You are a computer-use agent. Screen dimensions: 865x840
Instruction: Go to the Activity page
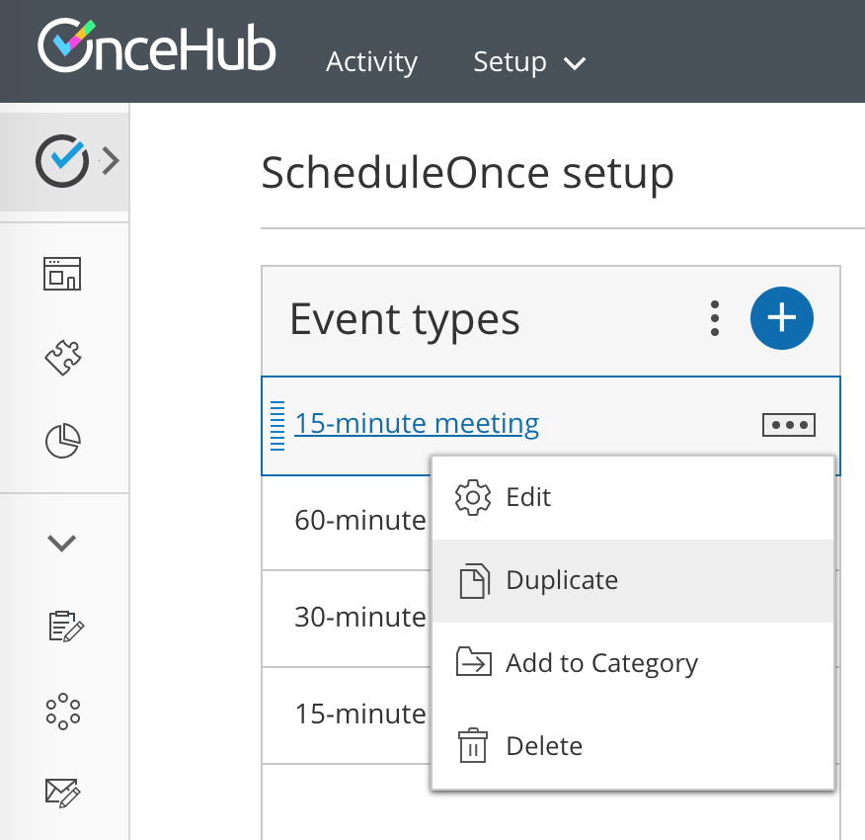click(371, 62)
